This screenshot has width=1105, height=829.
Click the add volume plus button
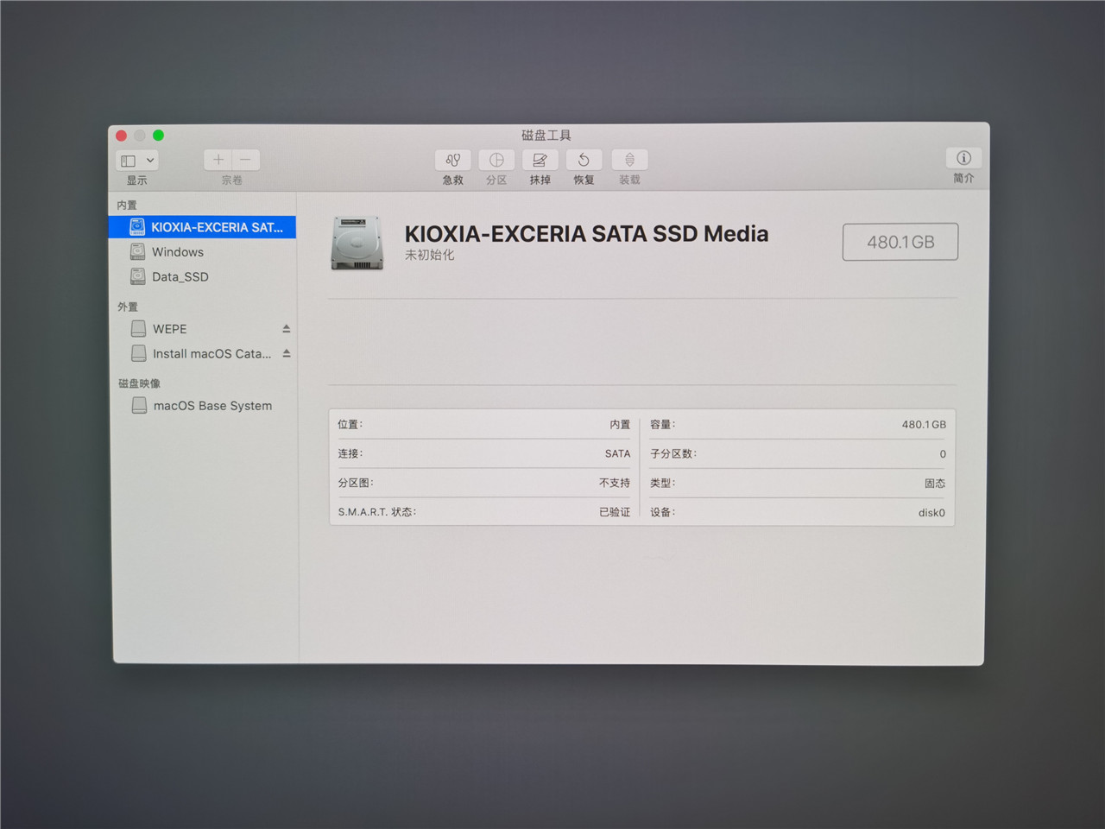[x=218, y=160]
